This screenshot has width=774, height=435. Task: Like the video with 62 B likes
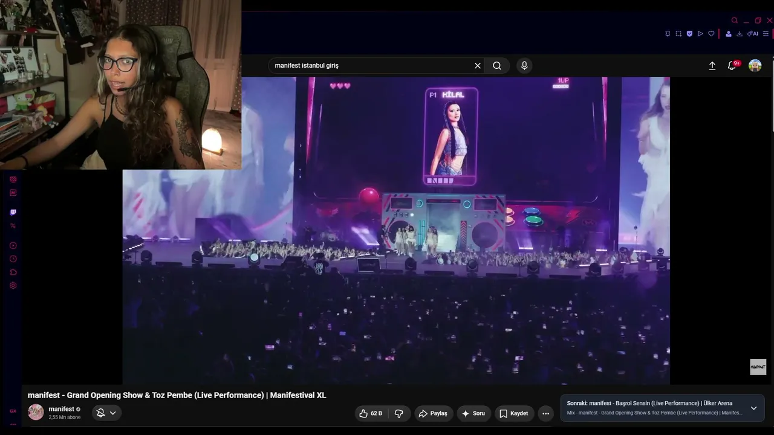(x=371, y=413)
